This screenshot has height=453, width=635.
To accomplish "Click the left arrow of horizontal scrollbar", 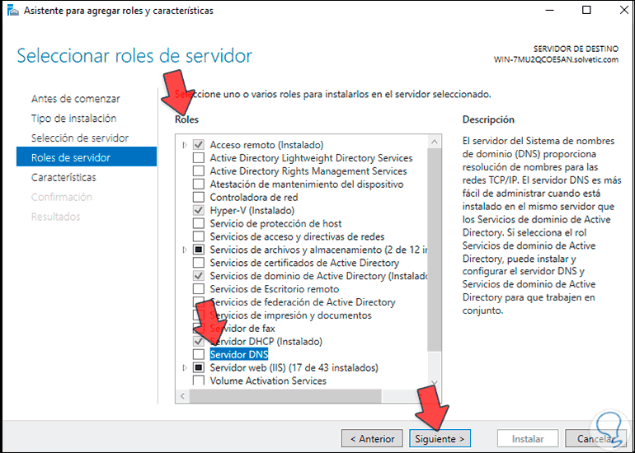I will click(182, 395).
